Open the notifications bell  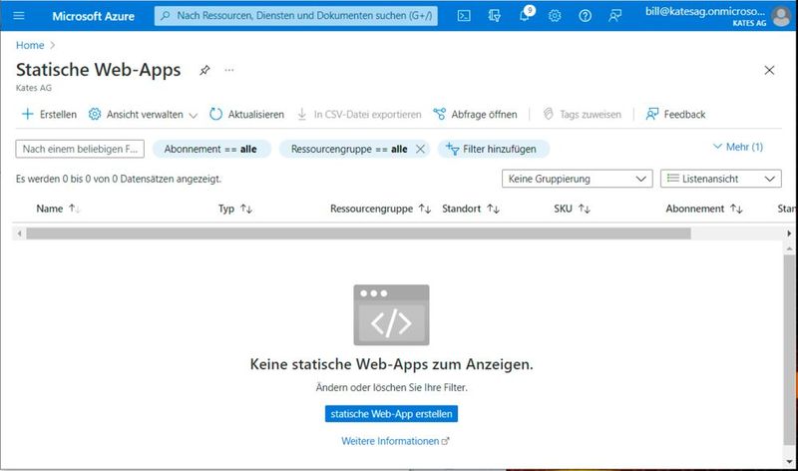[525, 16]
